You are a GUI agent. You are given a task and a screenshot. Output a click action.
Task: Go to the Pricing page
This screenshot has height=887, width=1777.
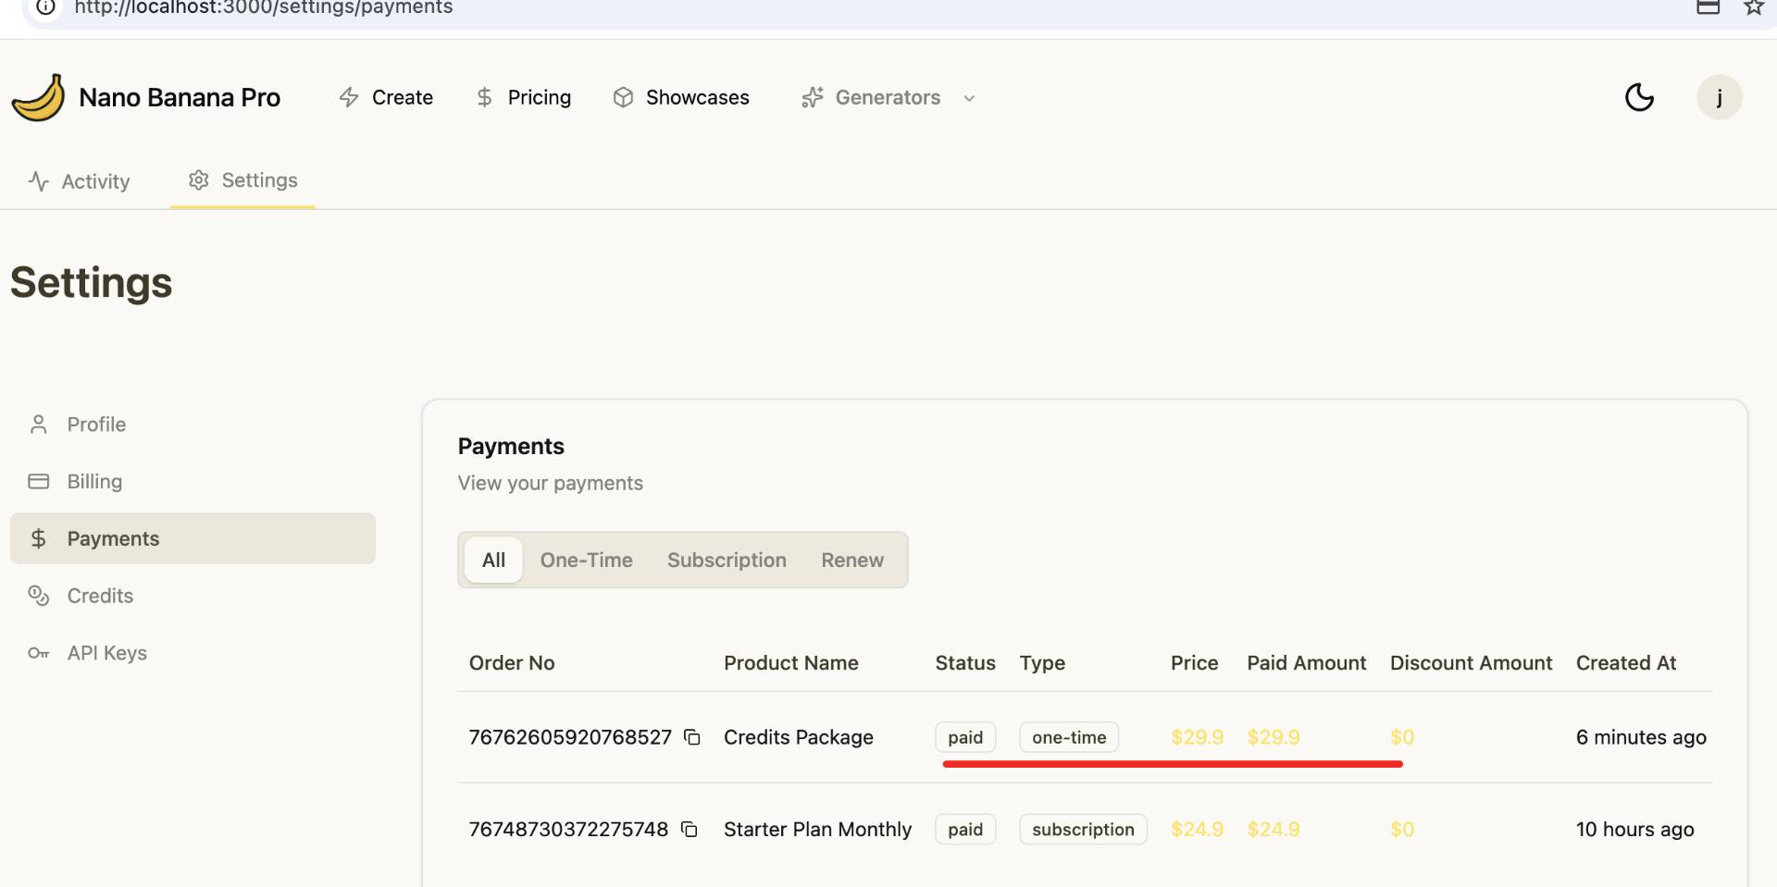(523, 97)
